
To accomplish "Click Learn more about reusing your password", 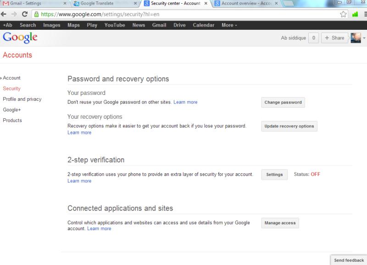I will (185, 102).
